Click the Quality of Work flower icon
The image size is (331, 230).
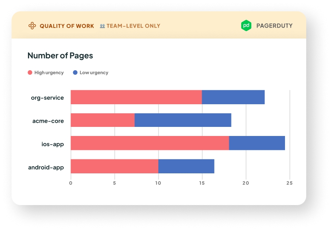coord(32,26)
